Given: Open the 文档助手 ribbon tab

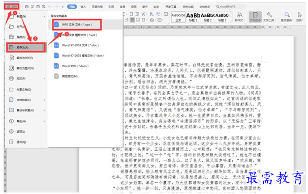Looking at the screenshot, I should [205, 7].
